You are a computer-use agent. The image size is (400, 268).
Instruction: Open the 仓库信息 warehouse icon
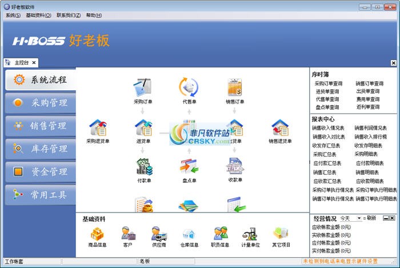click(x=189, y=234)
